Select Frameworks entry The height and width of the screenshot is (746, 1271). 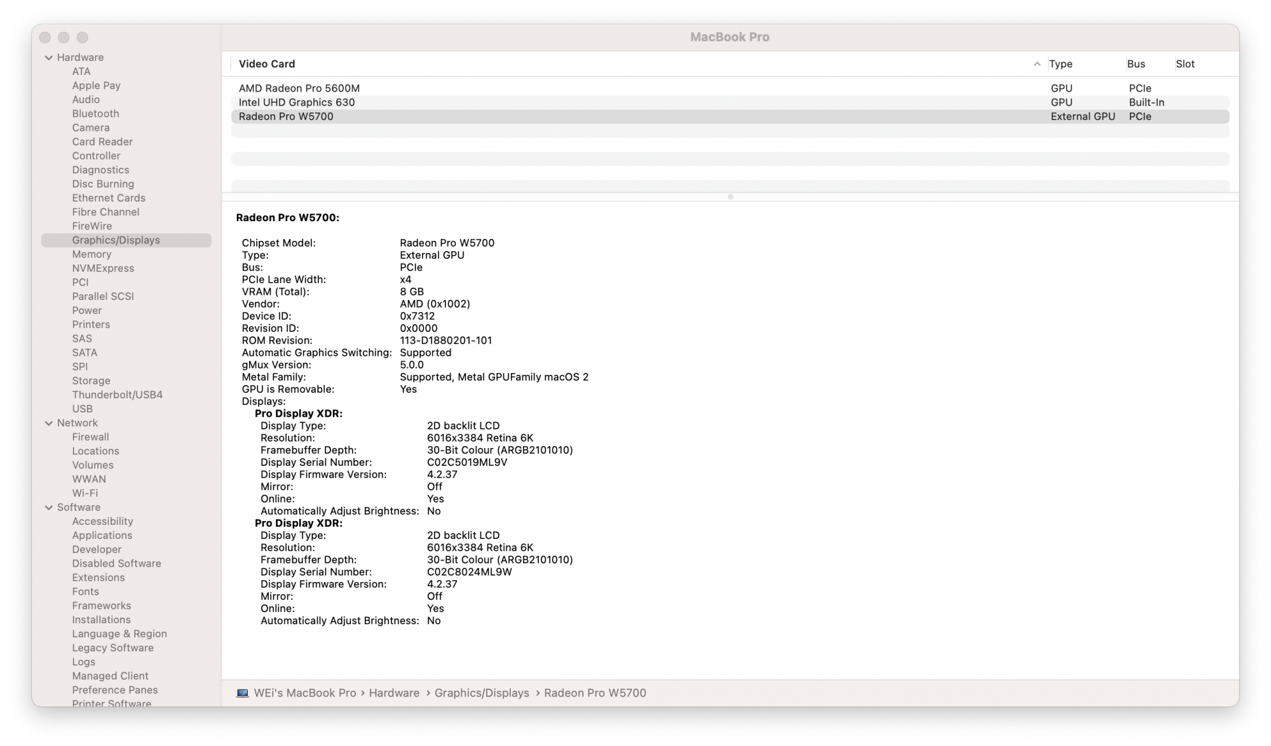tap(102, 606)
